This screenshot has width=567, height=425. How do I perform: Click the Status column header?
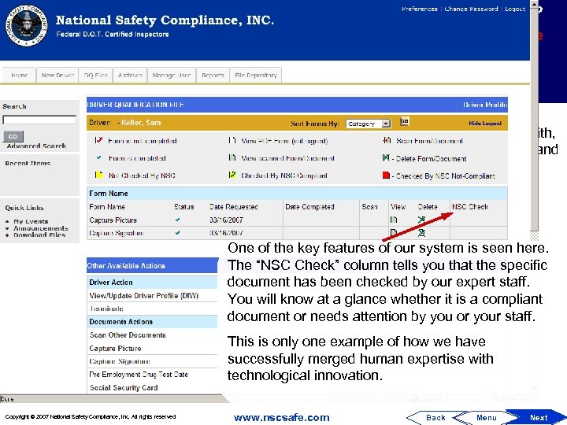click(184, 207)
